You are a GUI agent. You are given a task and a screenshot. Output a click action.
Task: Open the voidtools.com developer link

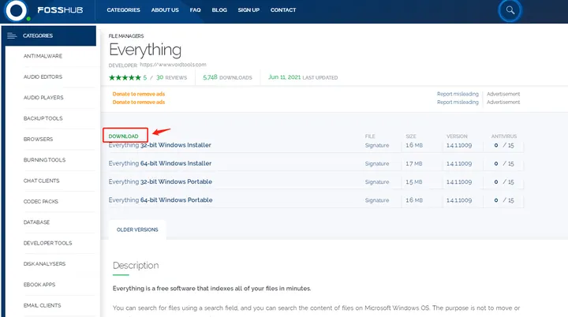click(x=173, y=65)
